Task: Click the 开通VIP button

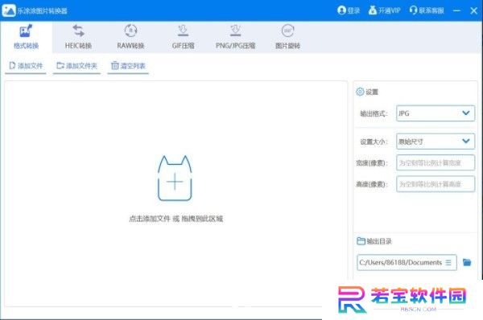Action: tap(385, 10)
